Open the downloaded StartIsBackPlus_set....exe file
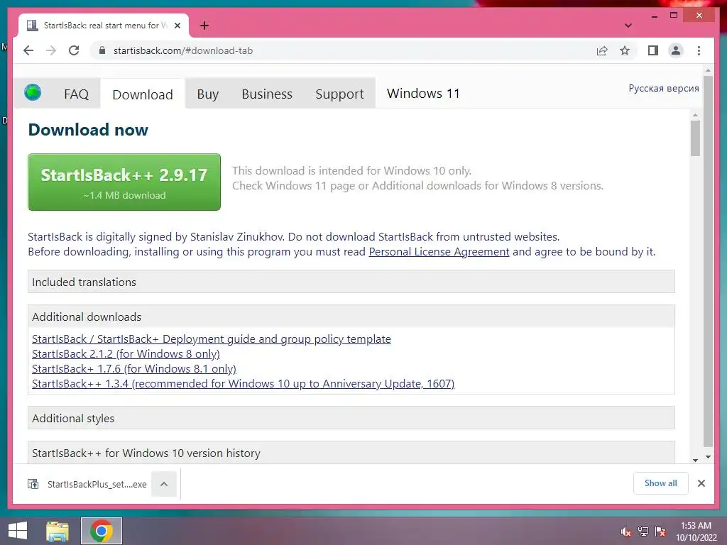The image size is (727, 545). point(88,484)
